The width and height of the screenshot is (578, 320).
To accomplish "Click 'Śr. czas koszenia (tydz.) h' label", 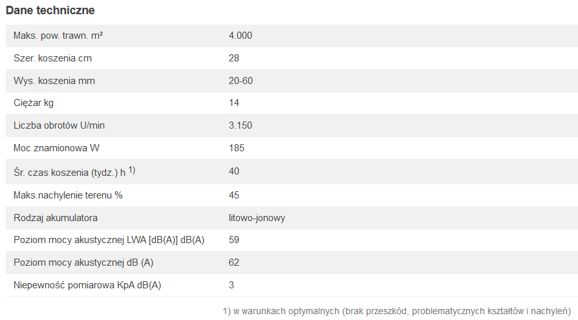I will pyautogui.click(x=70, y=173).
